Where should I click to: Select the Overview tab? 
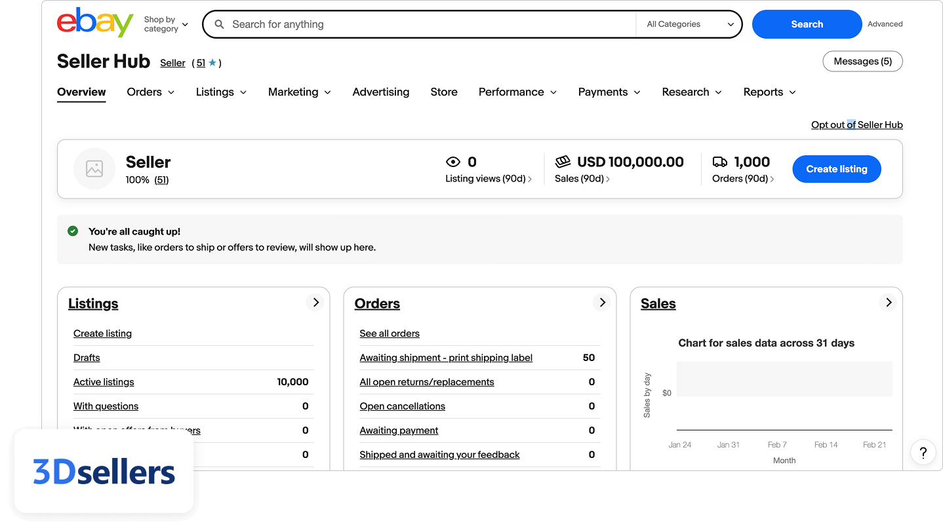(81, 92)
